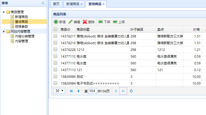Screen dimensions: 206x115
Task: Click the 下架 toolbar button
Action: pyautogui.click(x=104, y=22)
